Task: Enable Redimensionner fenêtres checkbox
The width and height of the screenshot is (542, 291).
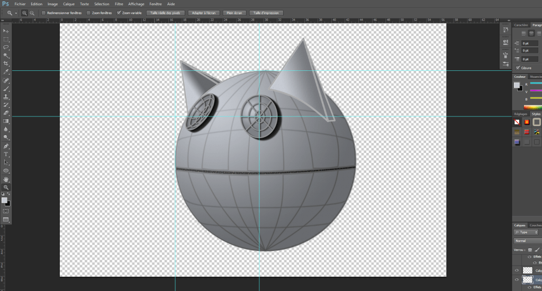Action: point(44,13)
